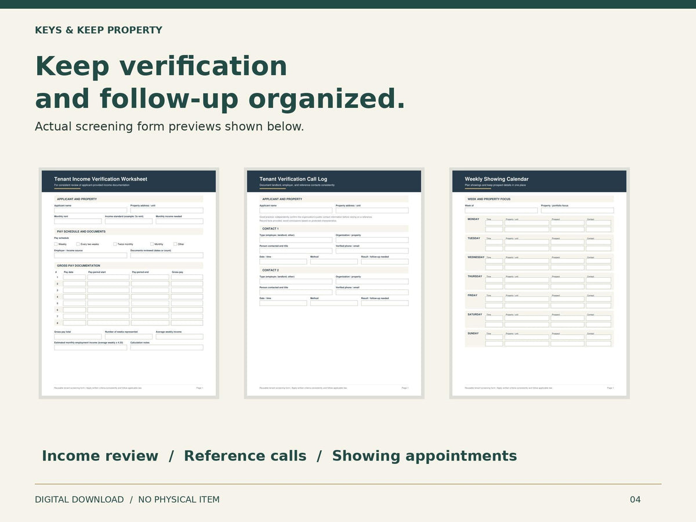Click the Gross pay field in row 8
This screenshot has width=696, height=522.
(187, 323)
